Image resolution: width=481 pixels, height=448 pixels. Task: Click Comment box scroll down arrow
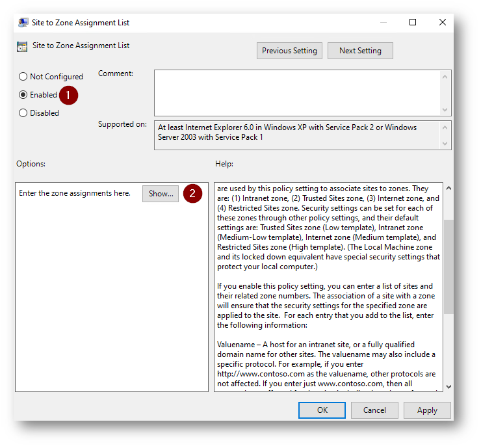(445, 109)
